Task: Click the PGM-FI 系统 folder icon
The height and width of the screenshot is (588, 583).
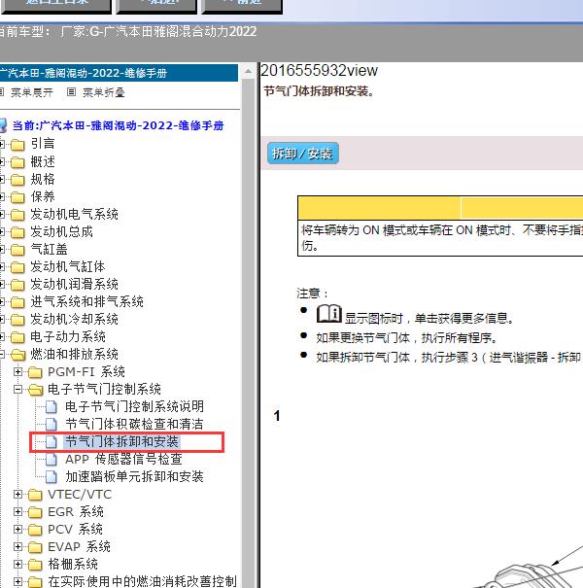Action: point(35,372)
